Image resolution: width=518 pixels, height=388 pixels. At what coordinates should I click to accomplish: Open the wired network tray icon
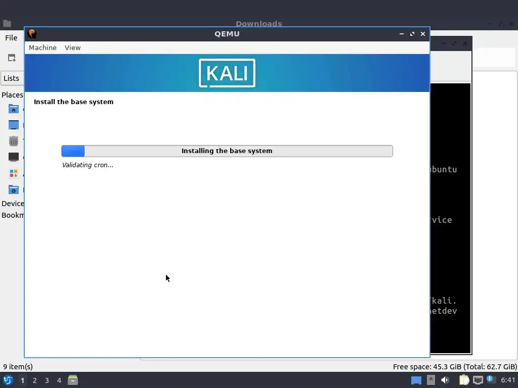click(478, 380)
